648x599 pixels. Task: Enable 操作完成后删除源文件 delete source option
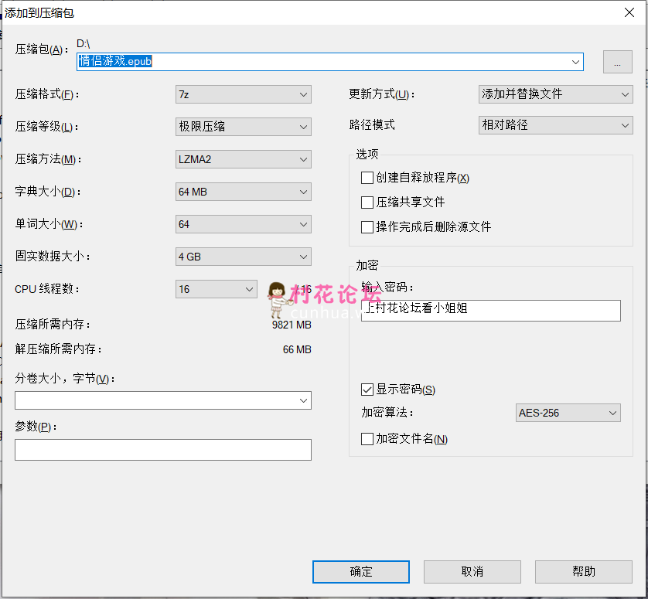pyautogui.click(x=367, y=226)
